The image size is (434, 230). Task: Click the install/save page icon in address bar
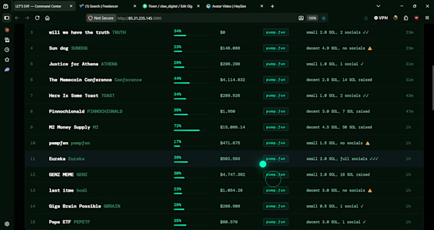pyautogui.click(x=301, y=18)
